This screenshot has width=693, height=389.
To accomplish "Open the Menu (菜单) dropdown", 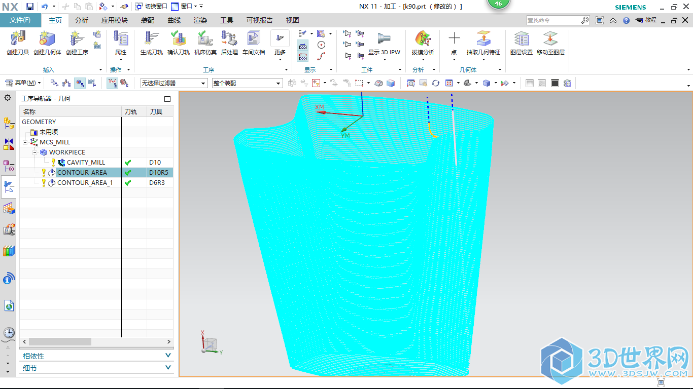I will tap(22, 83).
